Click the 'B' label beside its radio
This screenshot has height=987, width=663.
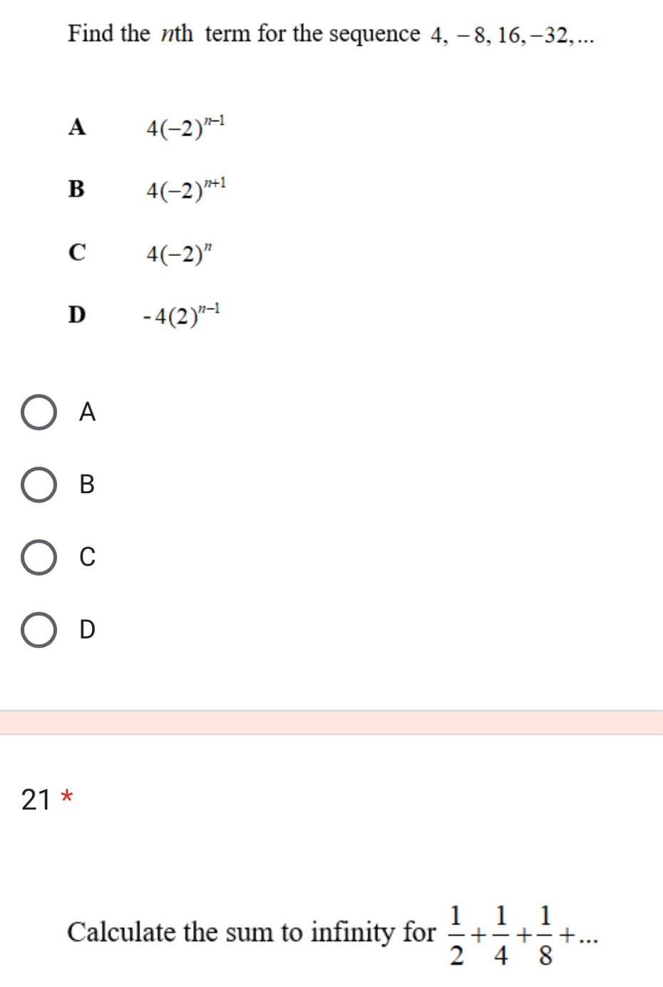(x=87, y=485)
